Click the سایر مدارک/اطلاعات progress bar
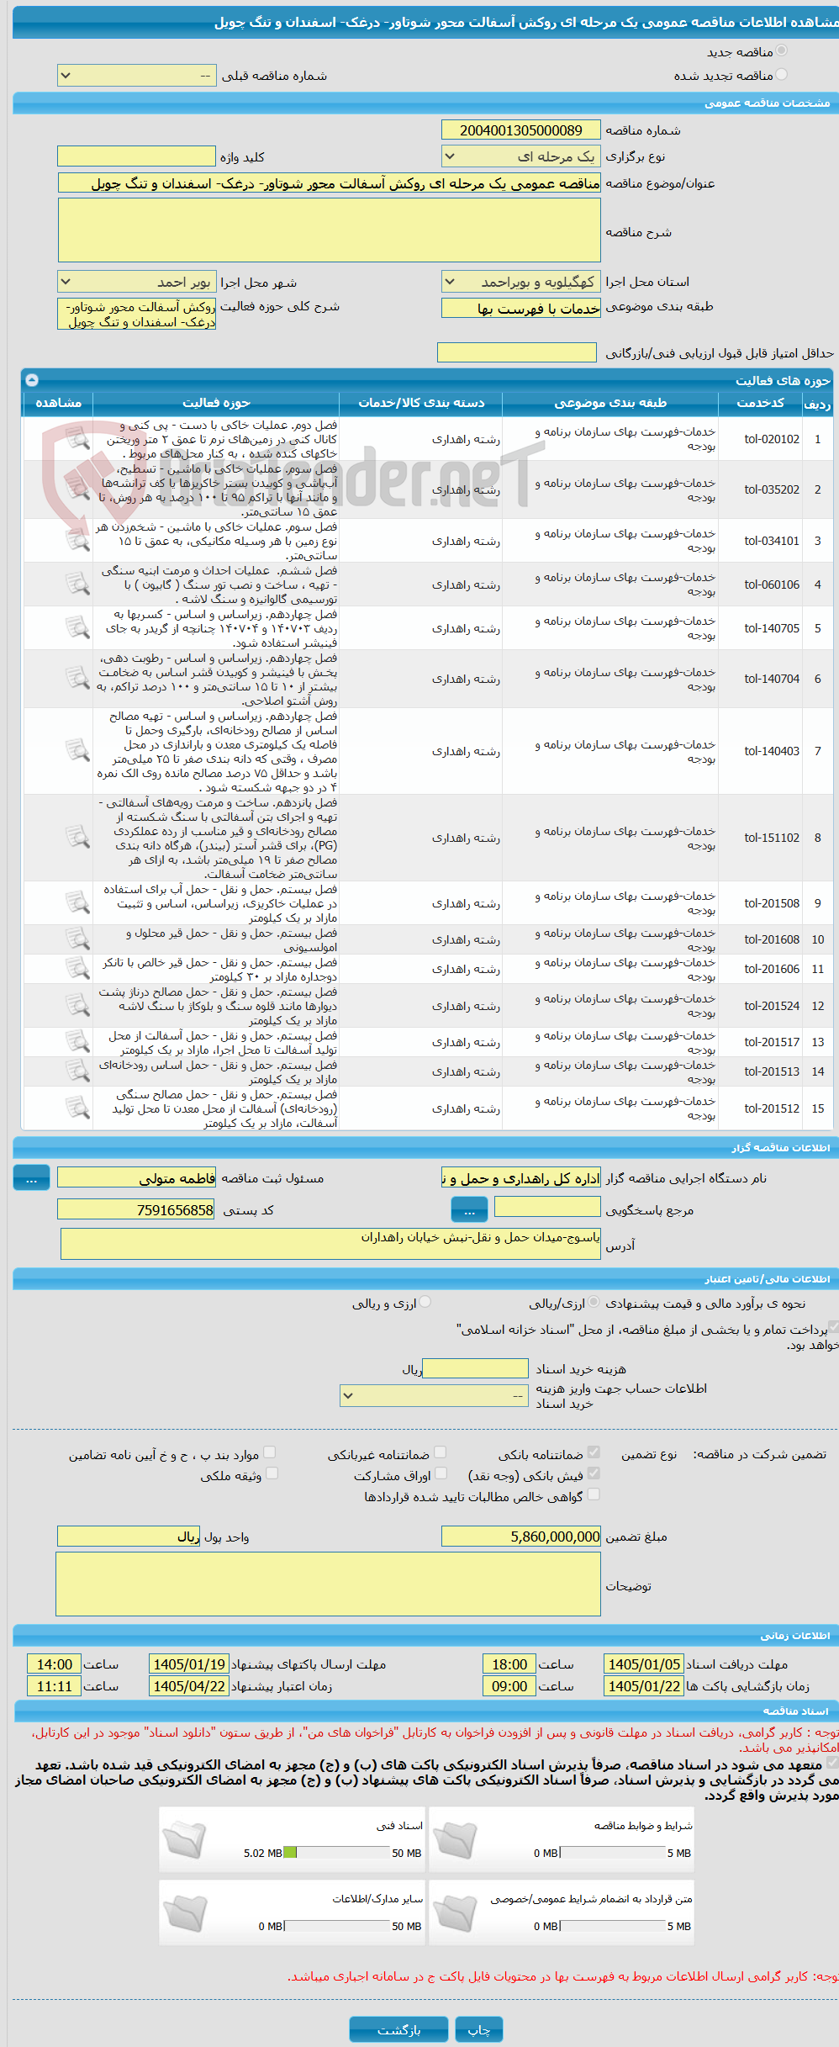839x2047 pixels. (337, 1926)
